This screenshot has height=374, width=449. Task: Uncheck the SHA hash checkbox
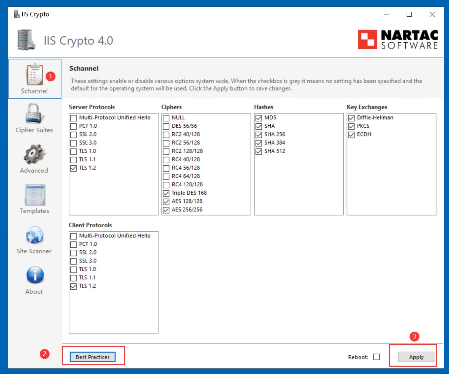click(x=259, y=126)
